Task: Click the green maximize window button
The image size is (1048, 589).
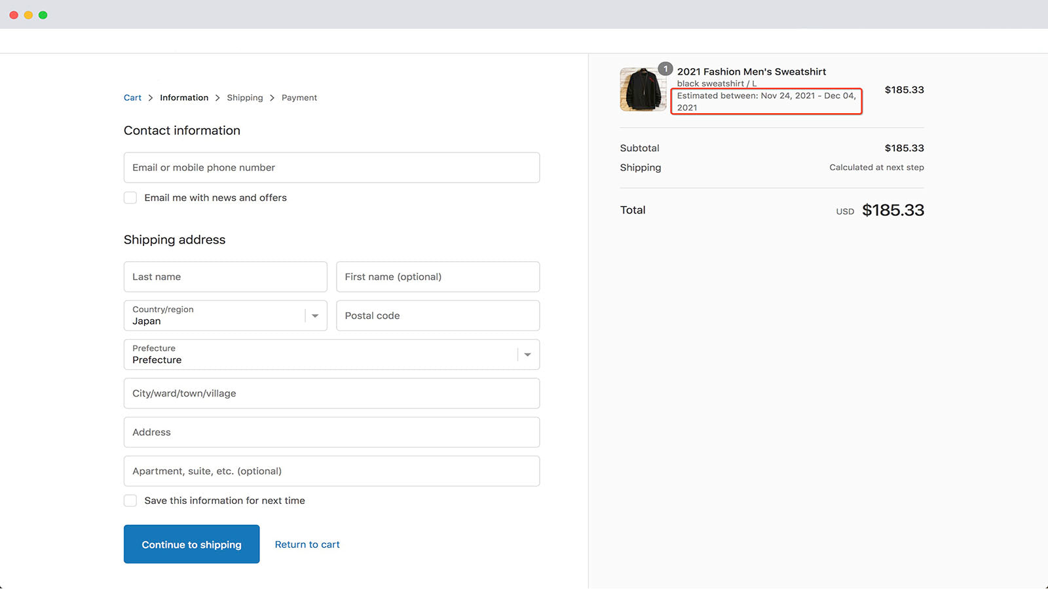Action: click(x=43, y=15)
